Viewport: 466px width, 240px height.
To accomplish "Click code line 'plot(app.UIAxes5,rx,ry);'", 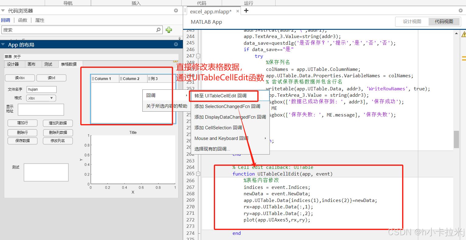I will (277, 220).
